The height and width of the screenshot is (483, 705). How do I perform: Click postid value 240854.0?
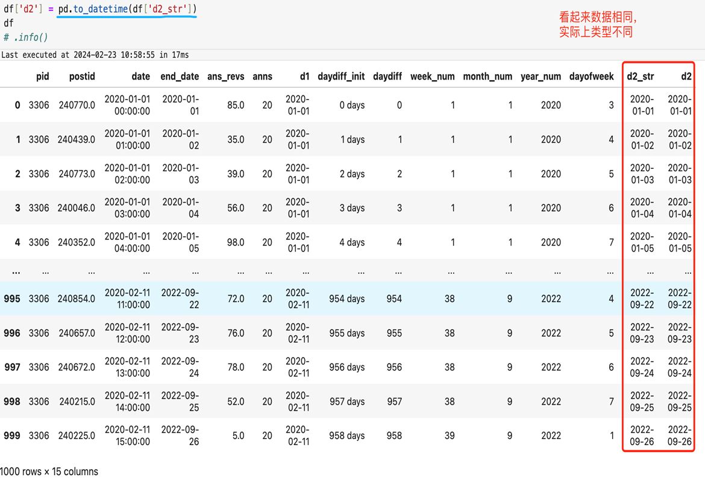tap(77, 299)
